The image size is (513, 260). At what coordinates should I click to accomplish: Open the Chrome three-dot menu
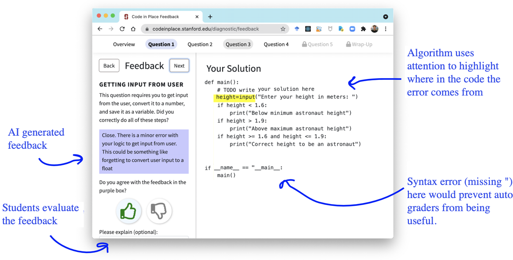(x=385, y=29)
